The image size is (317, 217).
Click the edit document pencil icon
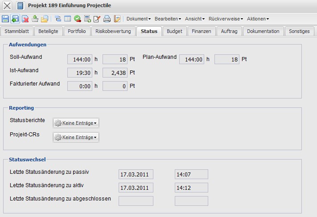coord(97,19)
